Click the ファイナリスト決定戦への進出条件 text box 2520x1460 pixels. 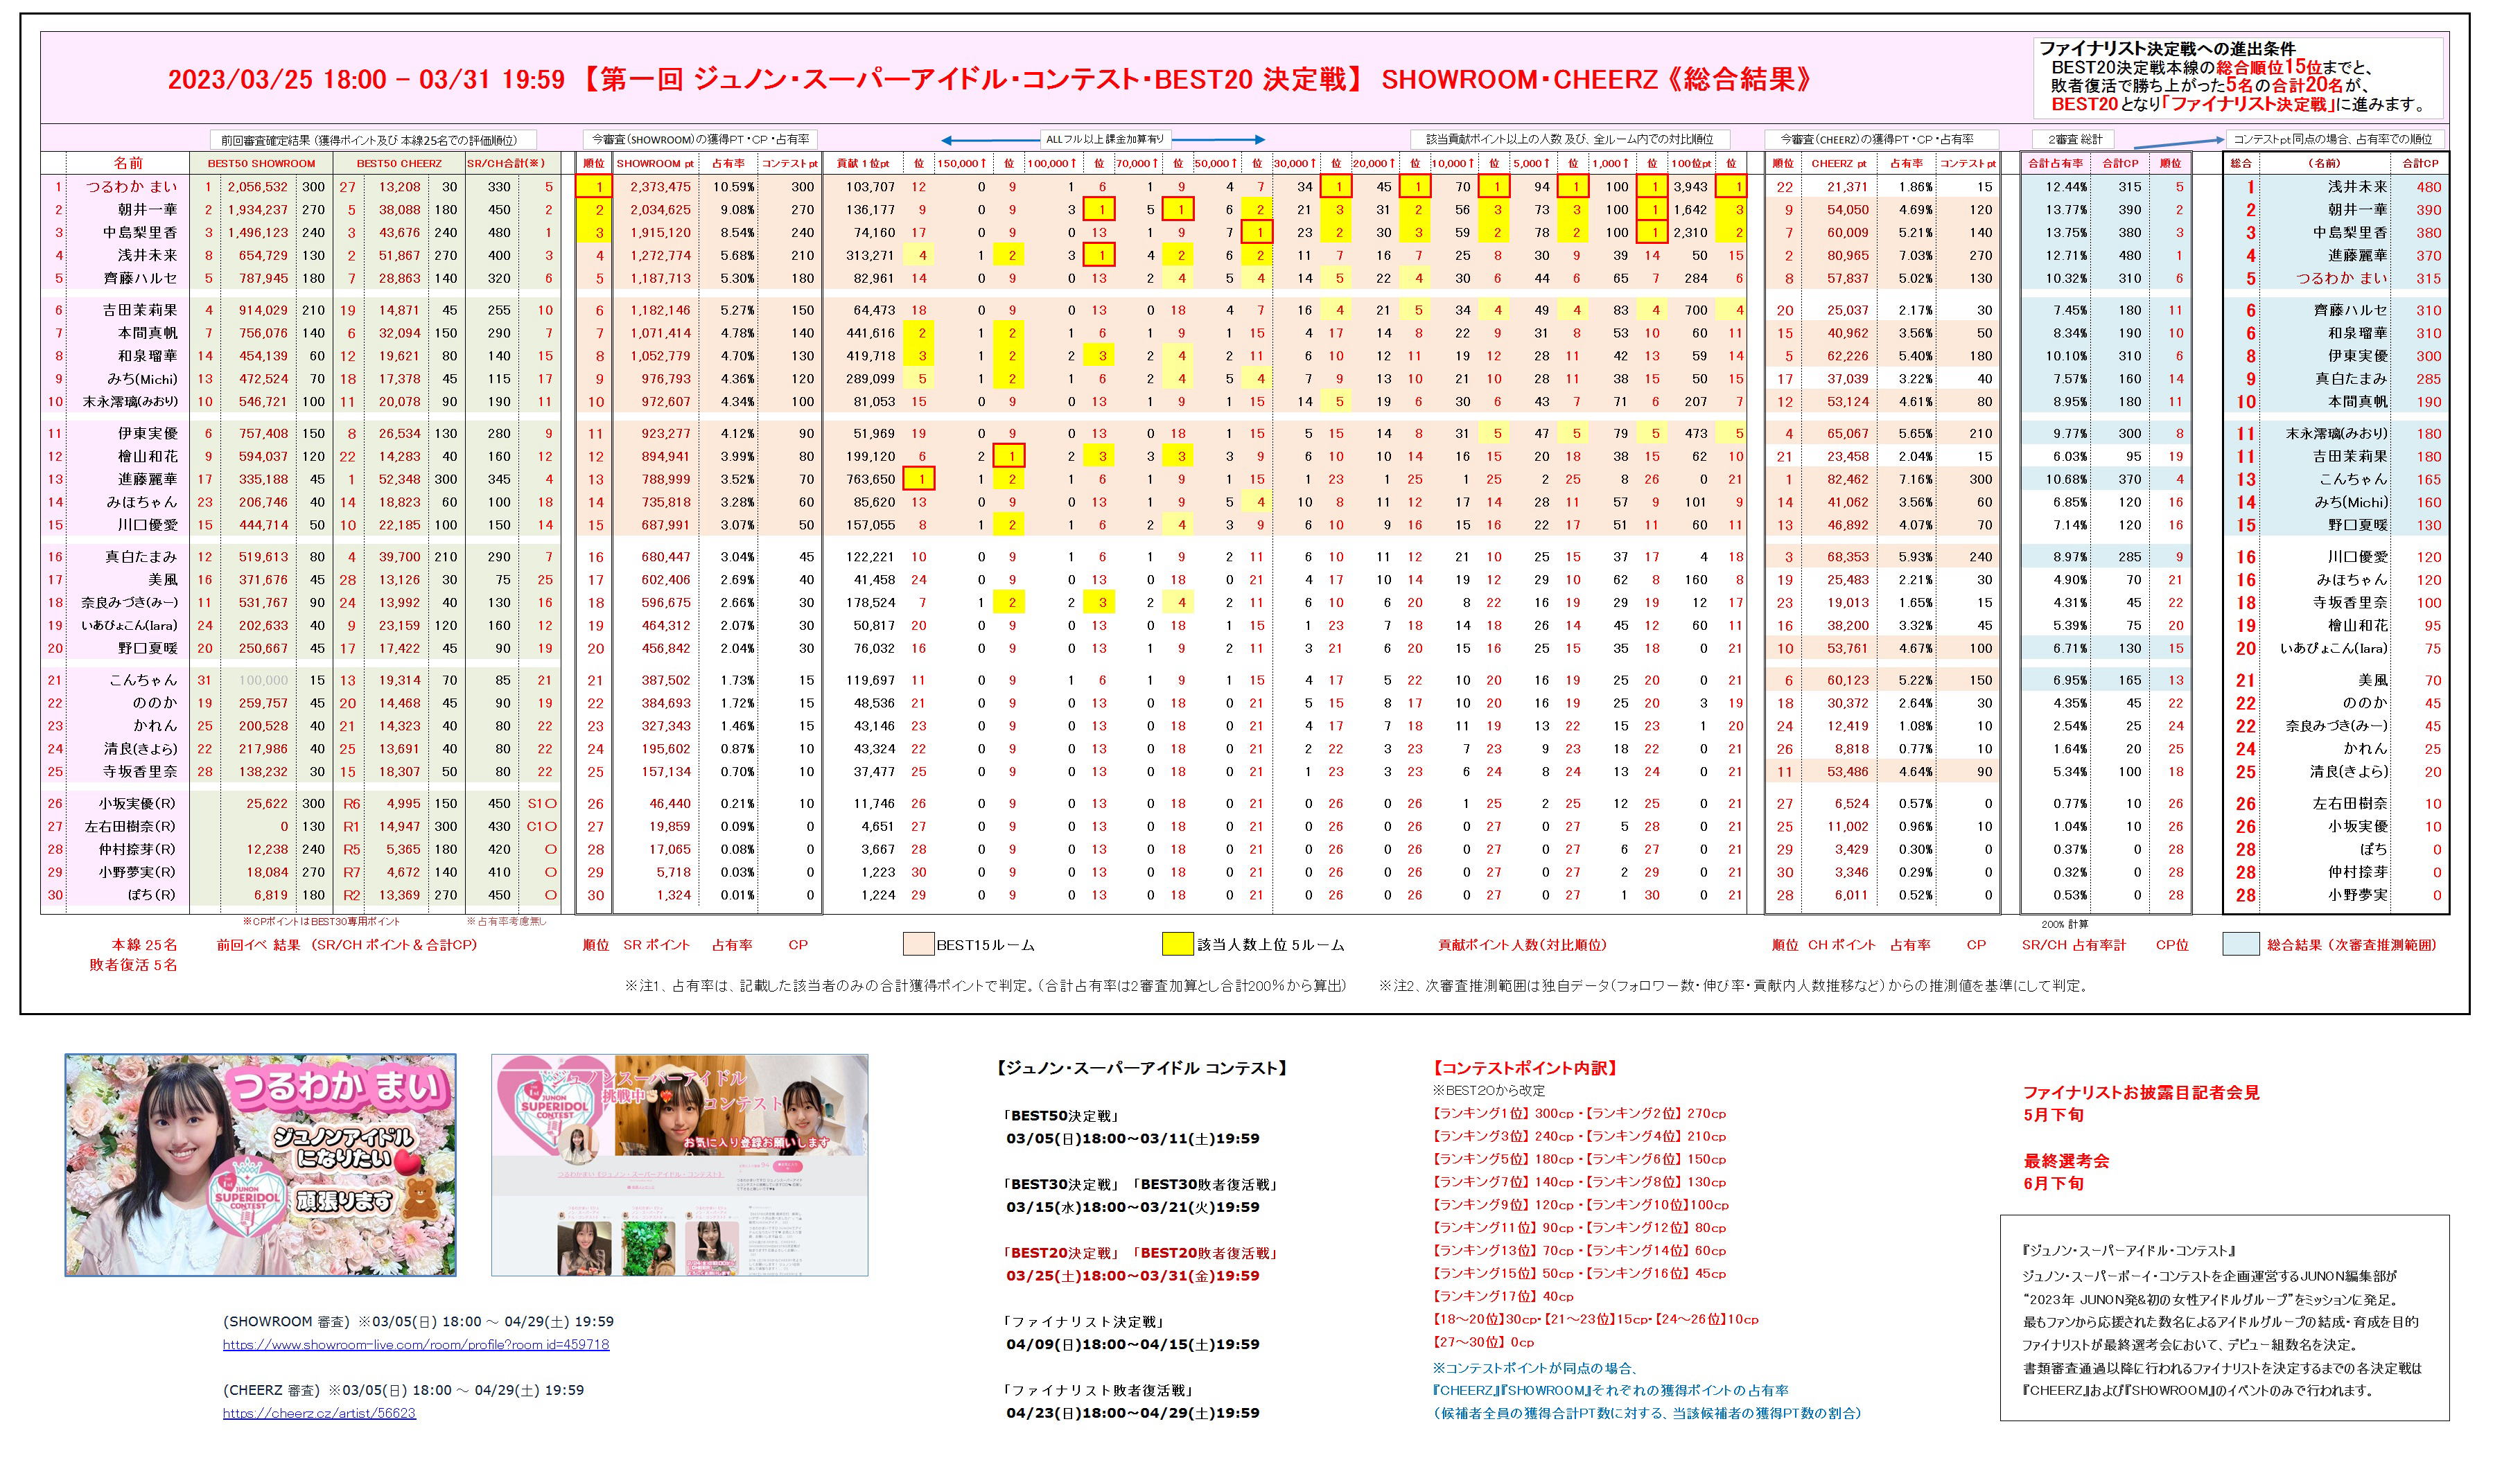[2239, 77]
